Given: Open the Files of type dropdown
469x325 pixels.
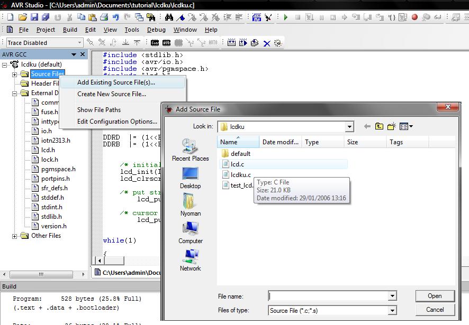Looking at the screenshot, I should pyautogui.click(x=392, y=311).
